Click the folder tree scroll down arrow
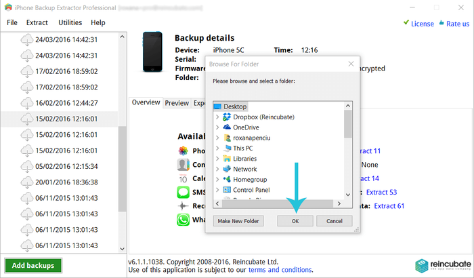Screen dimensions: 474x278 (x=348, y=195)
